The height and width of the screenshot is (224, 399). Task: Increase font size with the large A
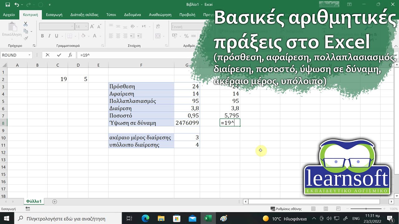[x=93, y=27]
